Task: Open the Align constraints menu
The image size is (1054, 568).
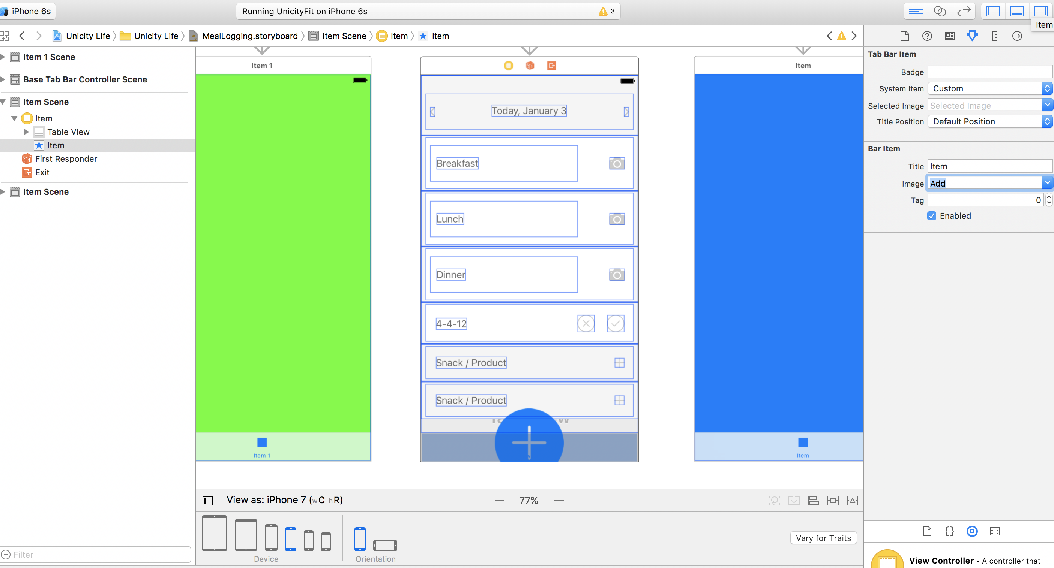Action: [x=813, y=500]
